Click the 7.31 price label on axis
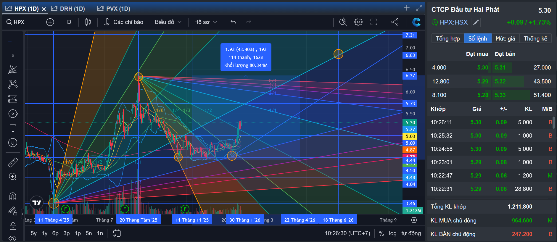Viewport: 557px width, 242px height. 410,35
